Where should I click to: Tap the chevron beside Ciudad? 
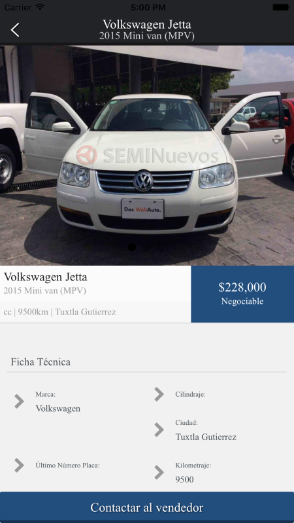coord(159,430)
